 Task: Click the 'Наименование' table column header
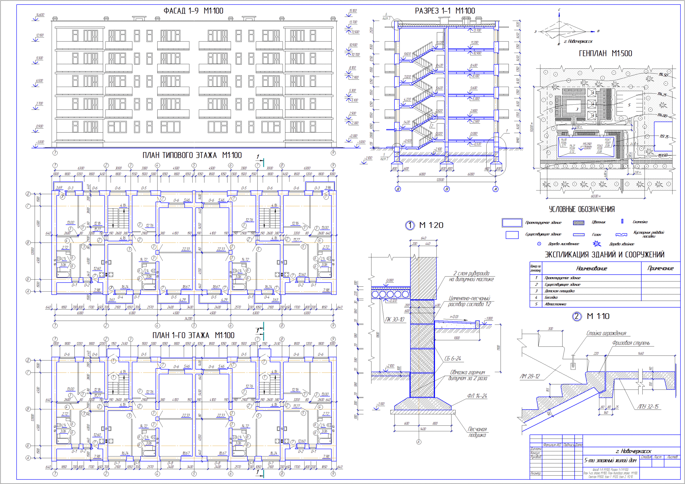(x=592, y=269)
